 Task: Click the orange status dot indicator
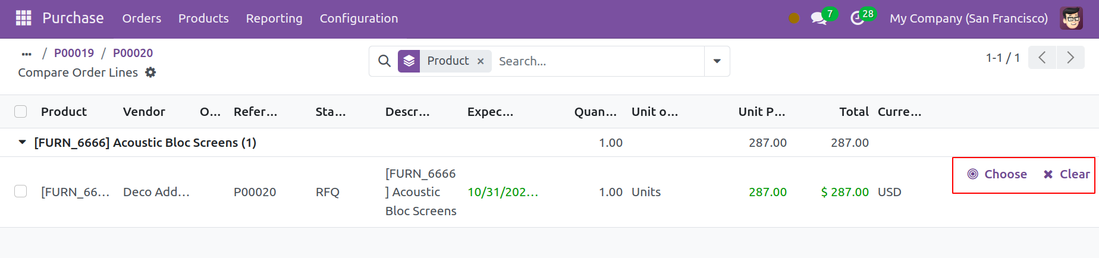(794, 18)
